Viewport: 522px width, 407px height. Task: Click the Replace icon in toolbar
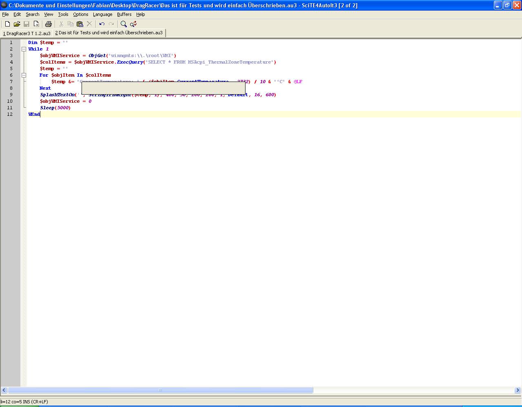133,24
